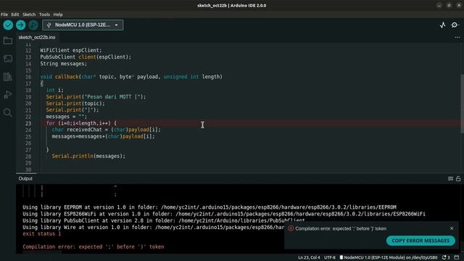Click 'exit status 1' in output
The width and height of the screenshot is (464, 261).
[x=42, y=233]
